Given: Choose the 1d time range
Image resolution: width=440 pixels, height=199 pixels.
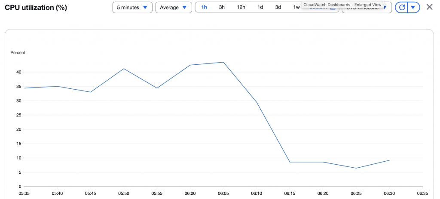Looking at the screenshot, I should click(x=260, y=7).
